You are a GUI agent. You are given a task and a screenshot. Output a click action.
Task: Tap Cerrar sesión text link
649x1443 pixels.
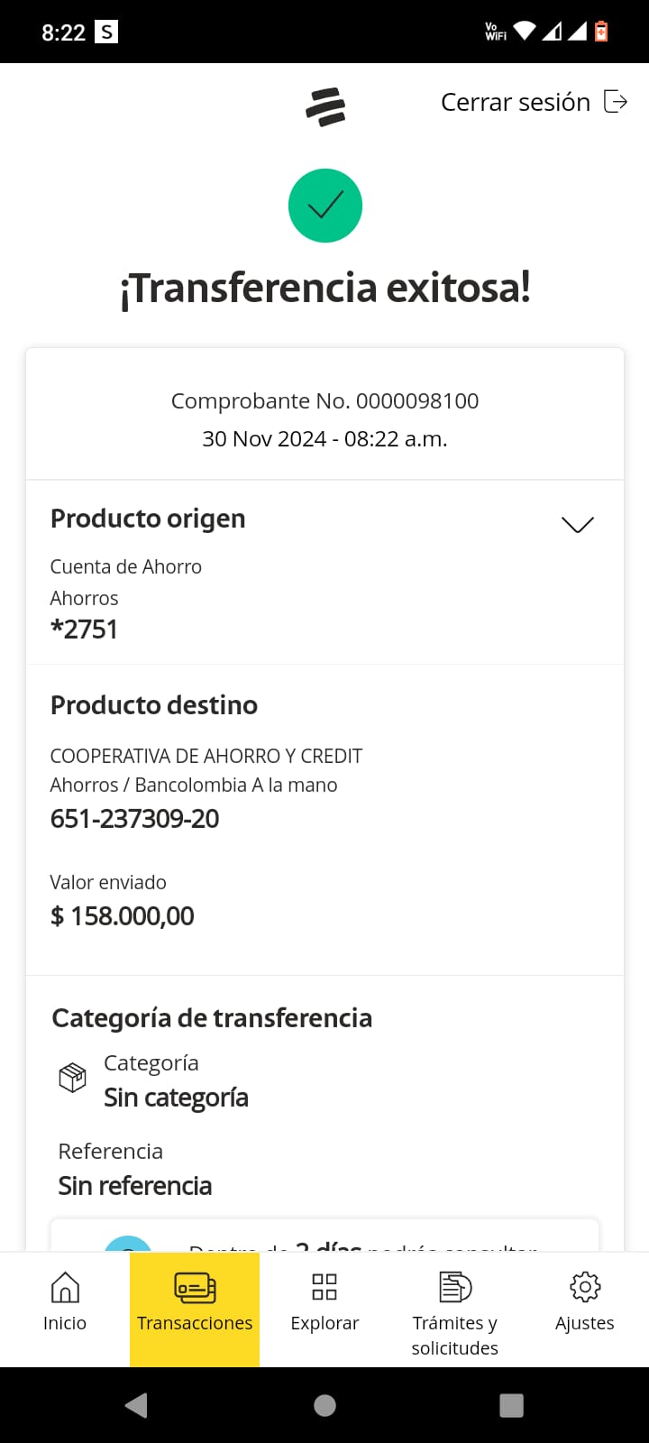point(515,102)
